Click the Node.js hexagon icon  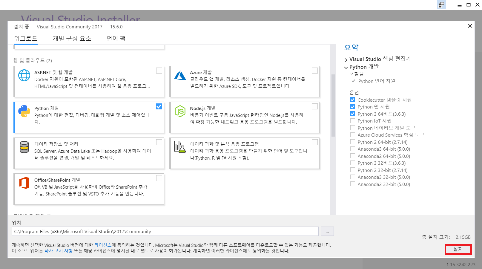pos(180,111)
